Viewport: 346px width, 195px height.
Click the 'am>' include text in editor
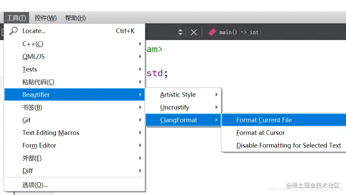tap(154, 49)
